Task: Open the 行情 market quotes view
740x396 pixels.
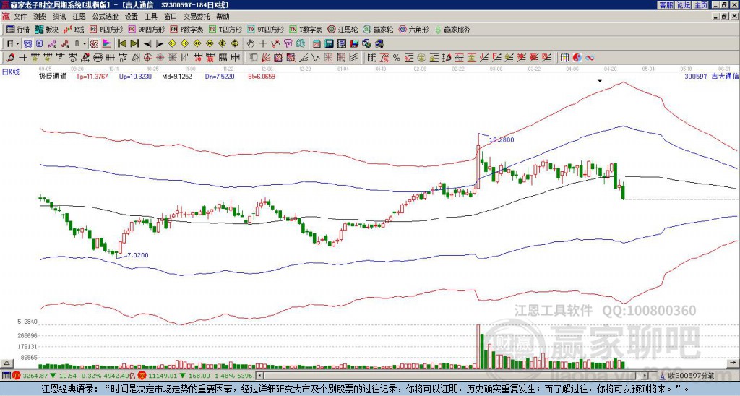Action: [17, 29]
